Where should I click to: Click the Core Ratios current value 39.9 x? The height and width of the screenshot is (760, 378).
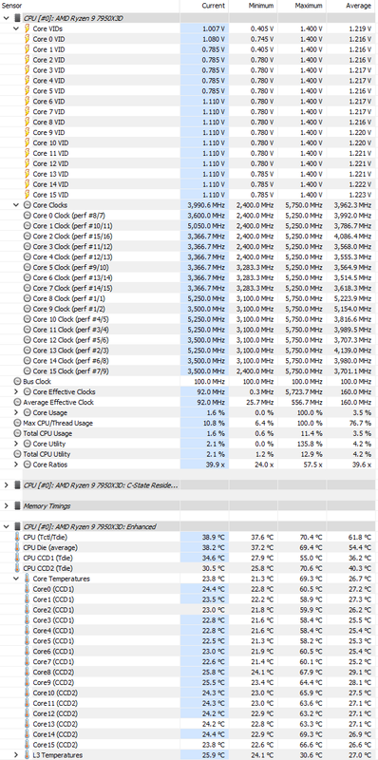[x=216, y=465]
